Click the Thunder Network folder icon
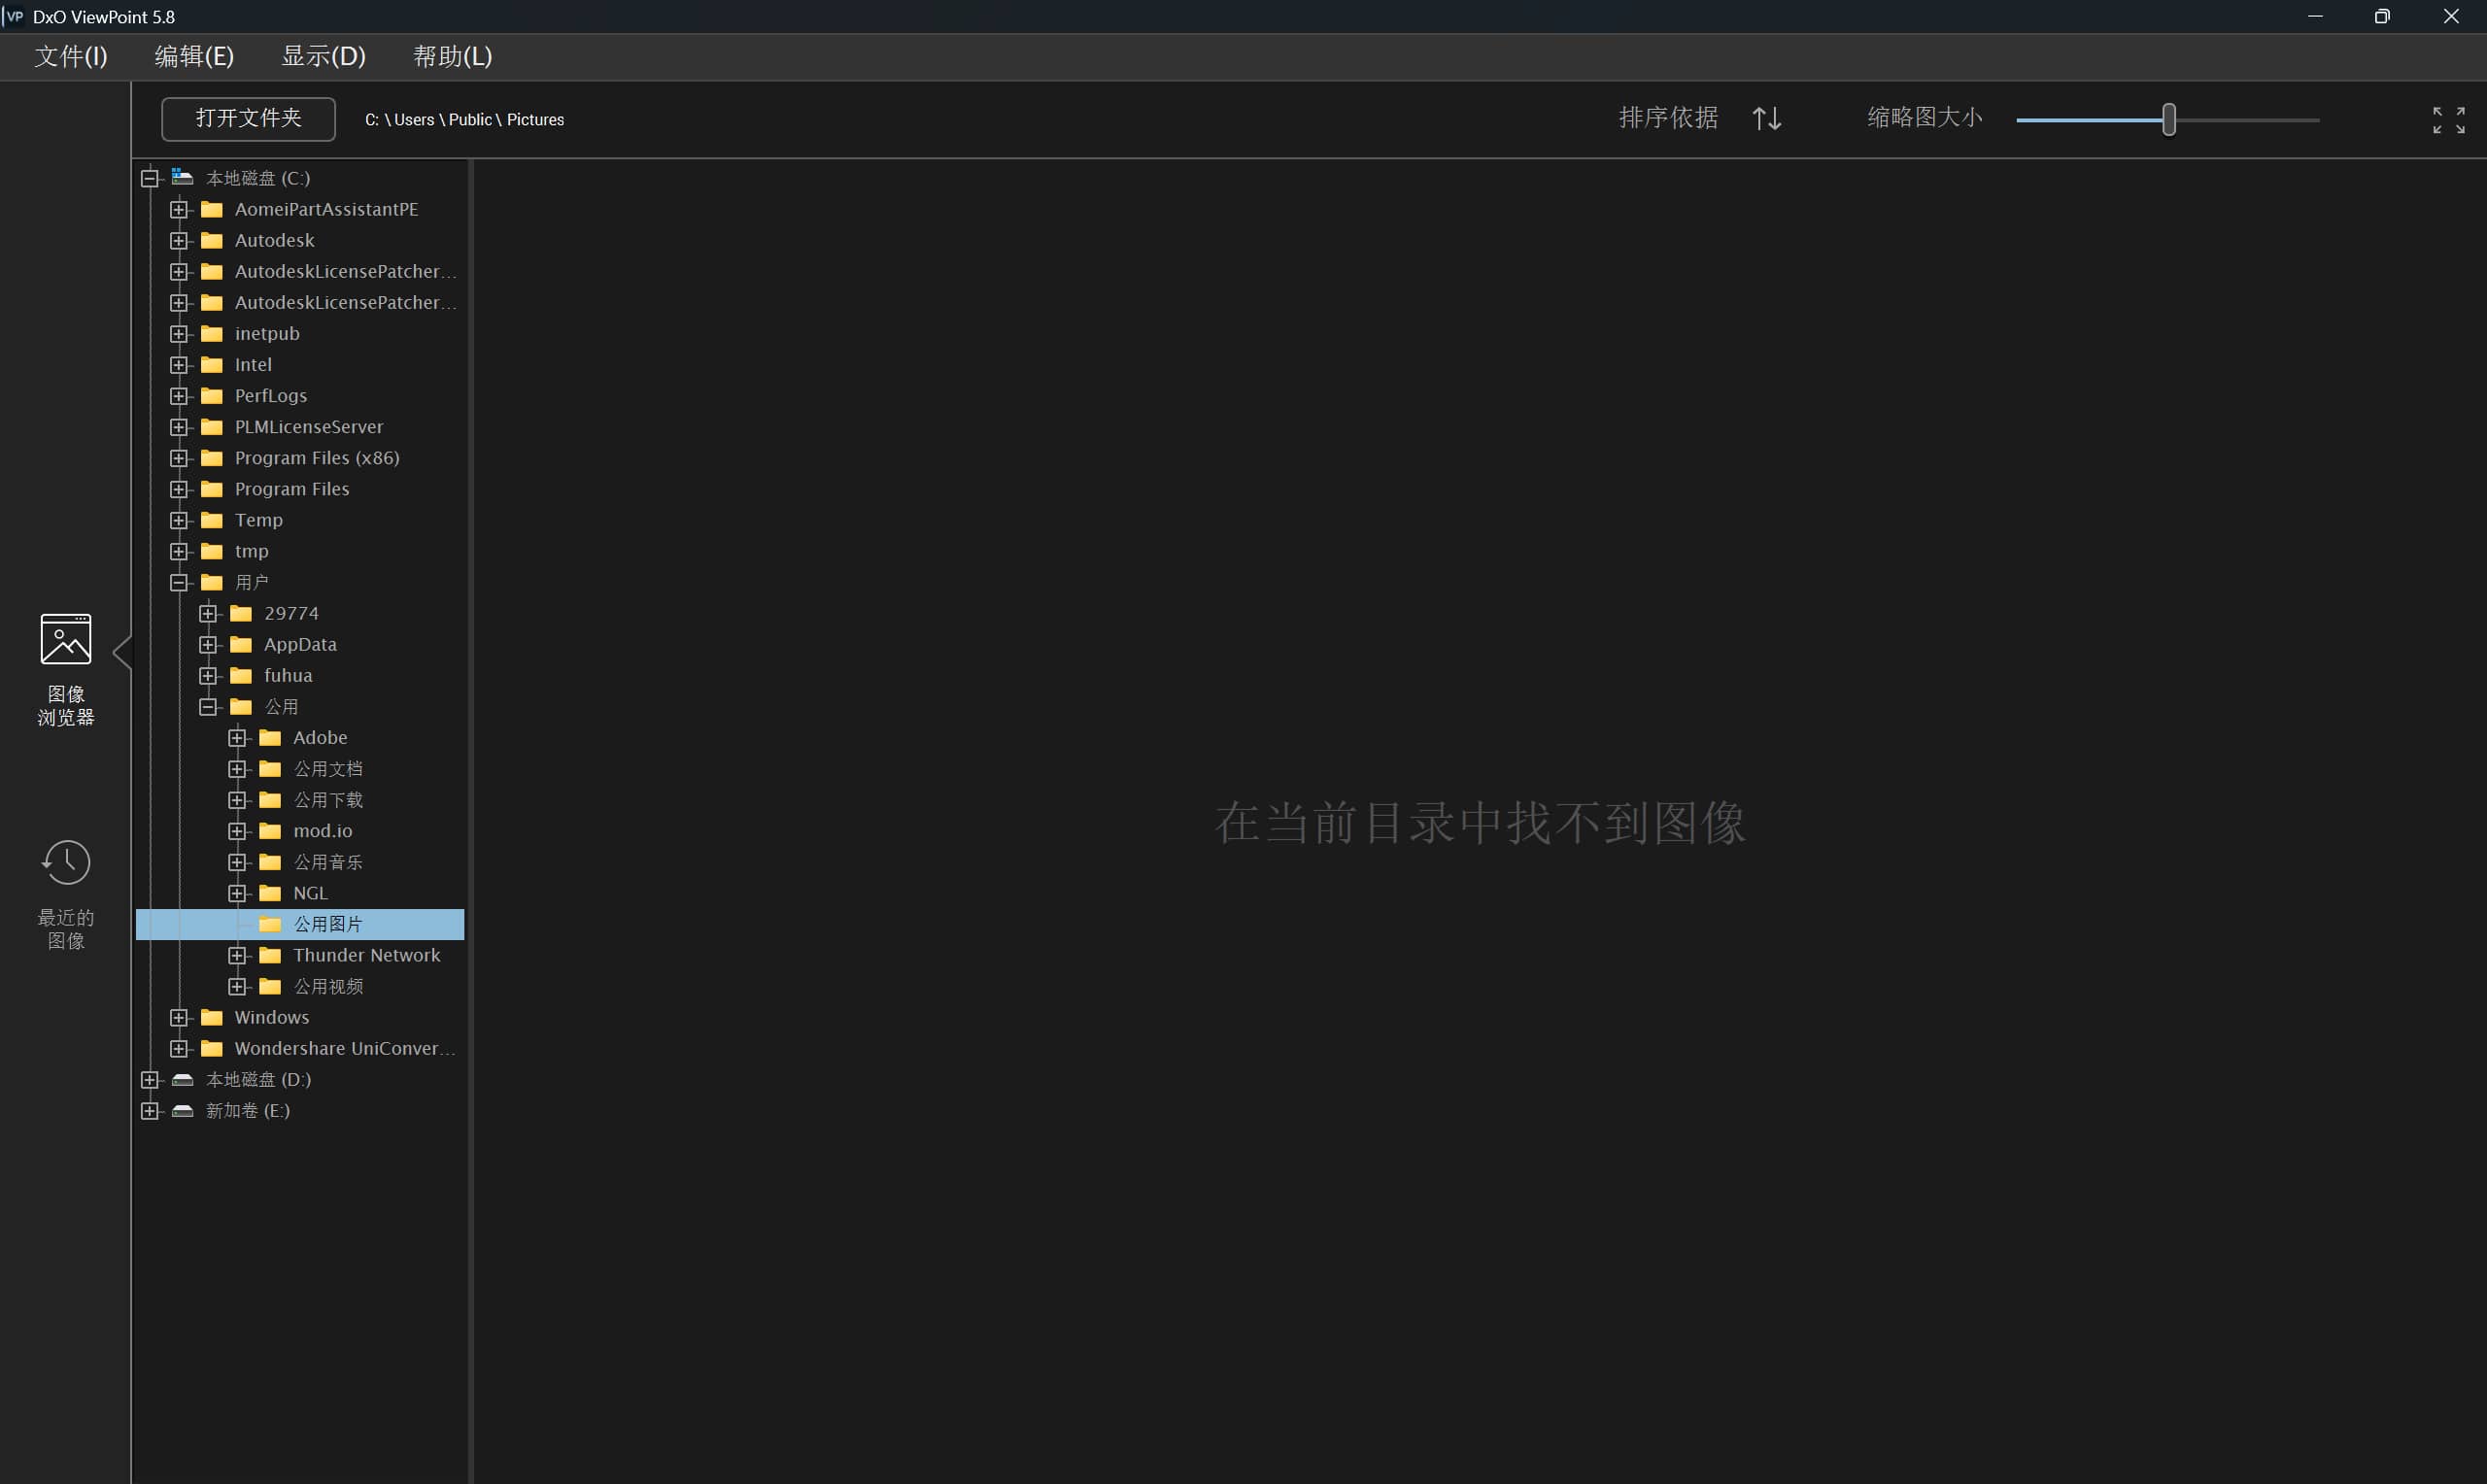Image resolution: width=2487 pixels, height=1484 pixels. point(270,956)
